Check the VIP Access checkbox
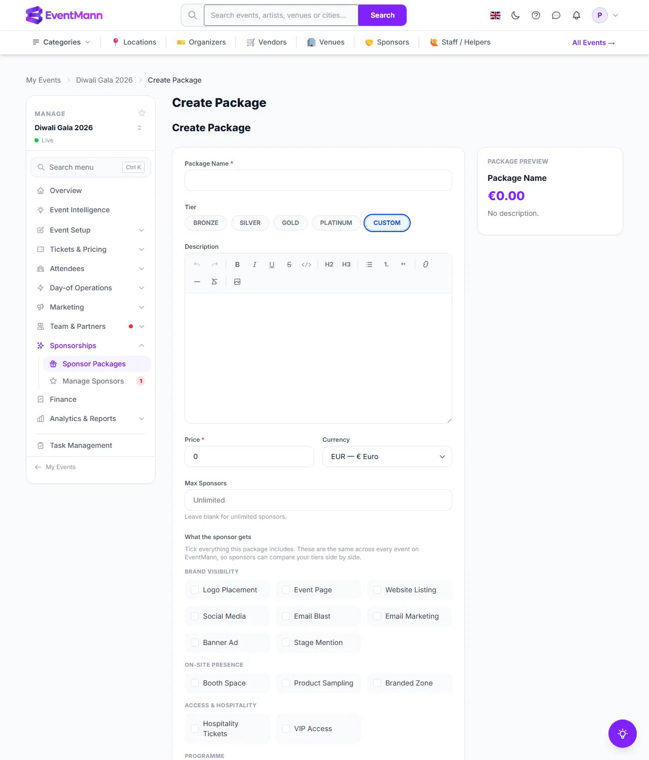The height and width of the screenshot is (760, 649). click(x=286, y=729)
